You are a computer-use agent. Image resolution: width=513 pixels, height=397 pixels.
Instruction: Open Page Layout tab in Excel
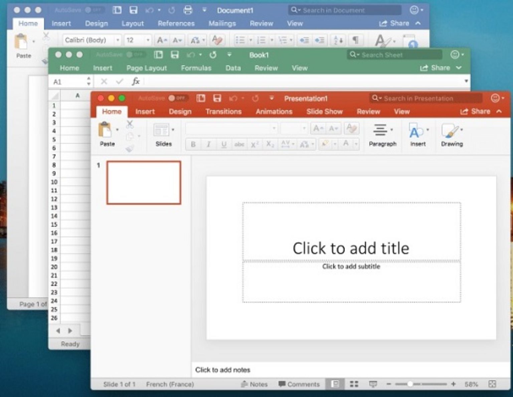pyautogui.click(x=147, y=68)
